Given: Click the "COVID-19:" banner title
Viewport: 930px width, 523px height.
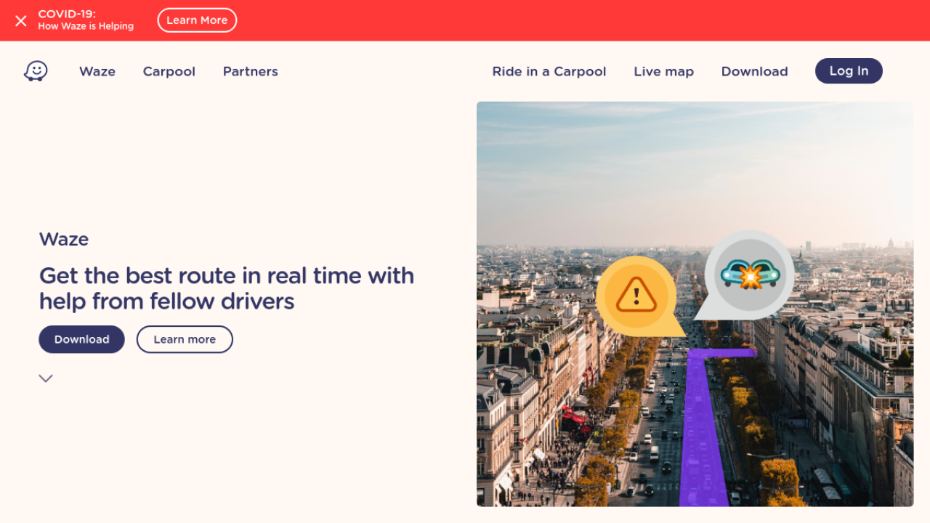Looking at the screenshot, I should click(x=67, y=14).
